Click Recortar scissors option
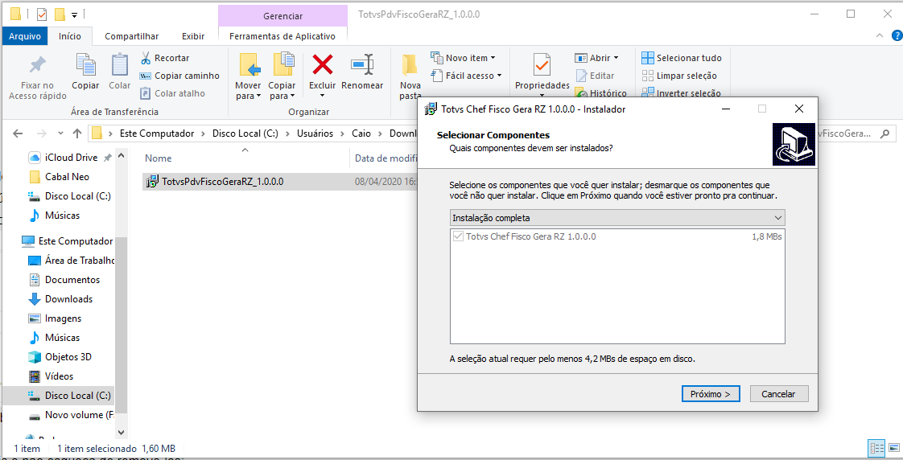 [x=164, y=58]
